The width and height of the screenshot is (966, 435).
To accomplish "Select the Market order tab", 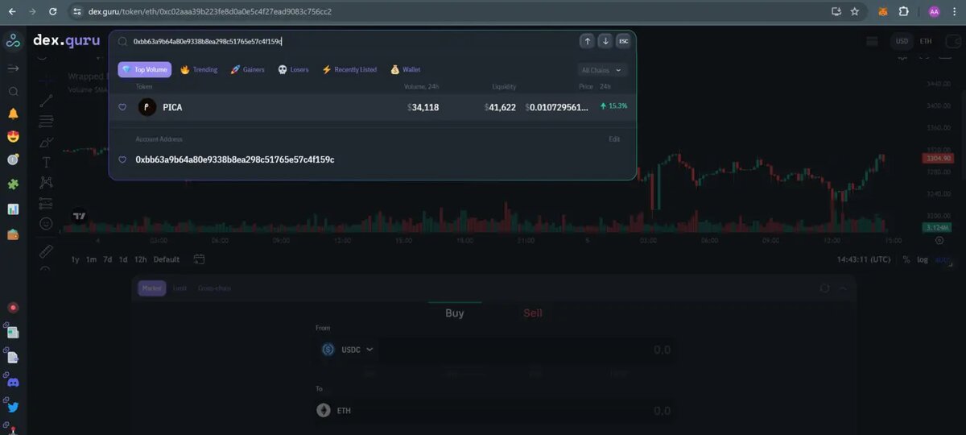I will click(x=151, y=288).
